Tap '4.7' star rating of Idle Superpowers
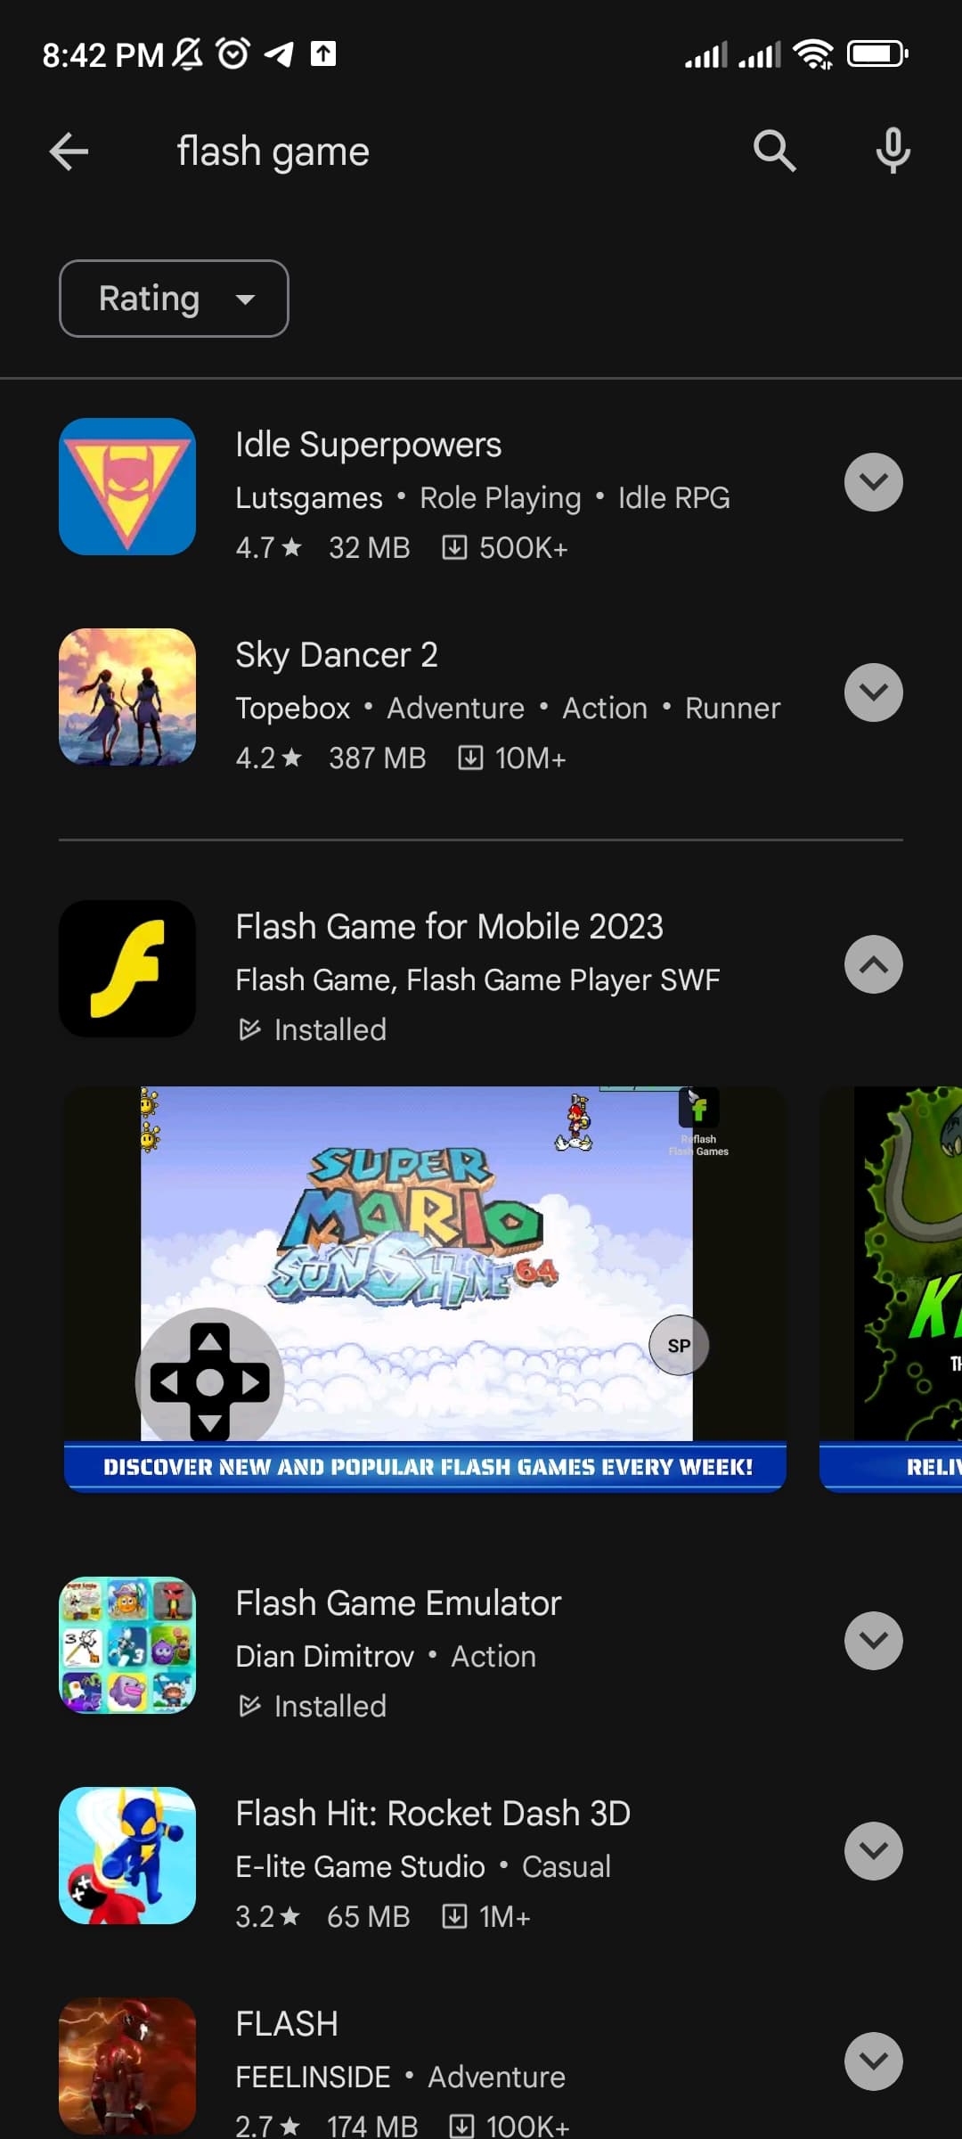This screenshot has width=962, height=2139. pos(269,548)
